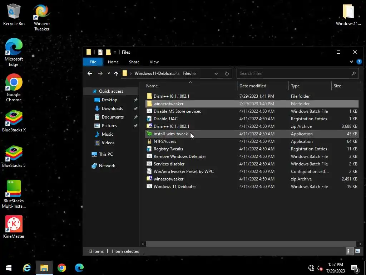Open the notification center in the taskbar
Image resolution: width=366 pixels, height=275 pixels.
coord(355,268)
